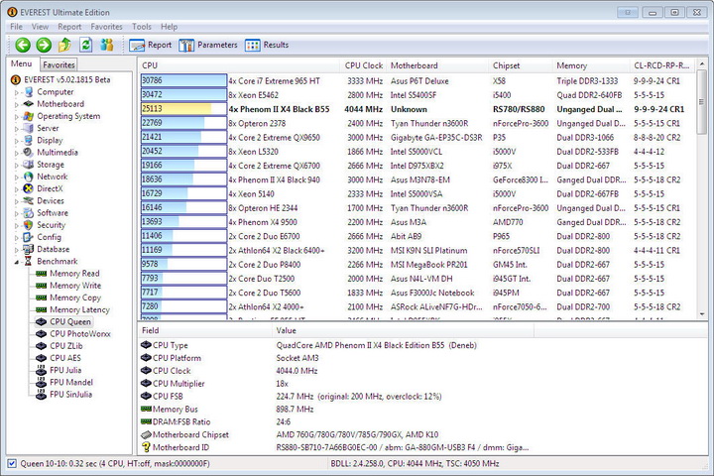Click the green Forward arrow toolbar icon
Viewport: 714px width, 476px height.
click(44, 45)
